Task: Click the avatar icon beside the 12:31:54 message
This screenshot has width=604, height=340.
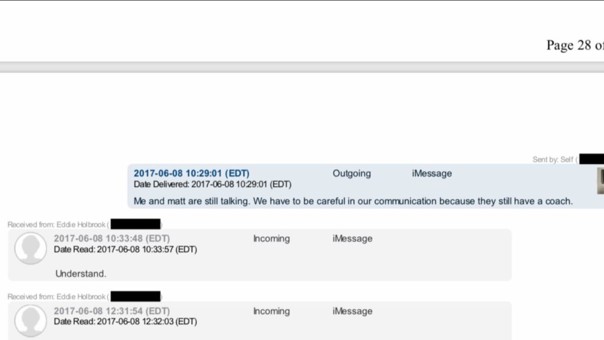Action: 30,321
